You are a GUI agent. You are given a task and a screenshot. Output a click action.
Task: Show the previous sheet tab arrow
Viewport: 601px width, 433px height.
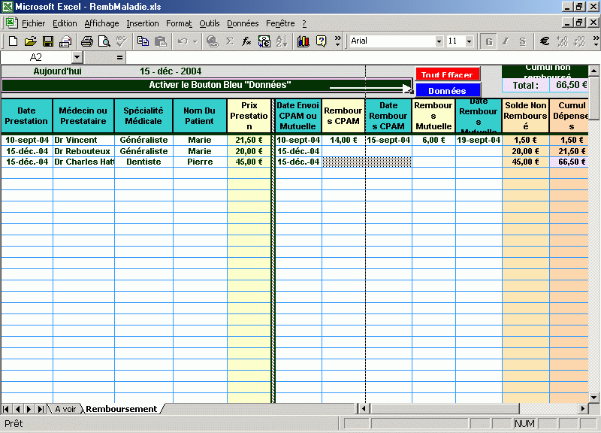pos(17,409)
